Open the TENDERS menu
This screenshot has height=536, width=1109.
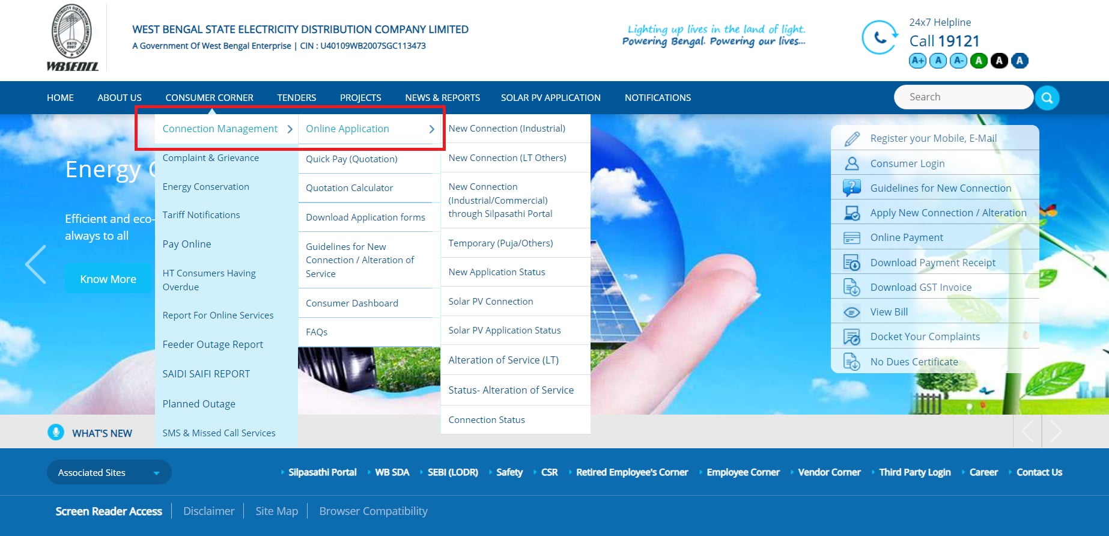pos(296,97)
